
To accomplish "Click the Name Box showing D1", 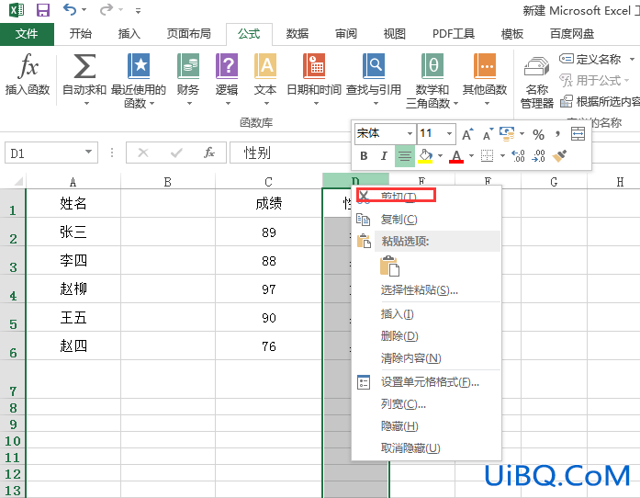I will point(51,153).
